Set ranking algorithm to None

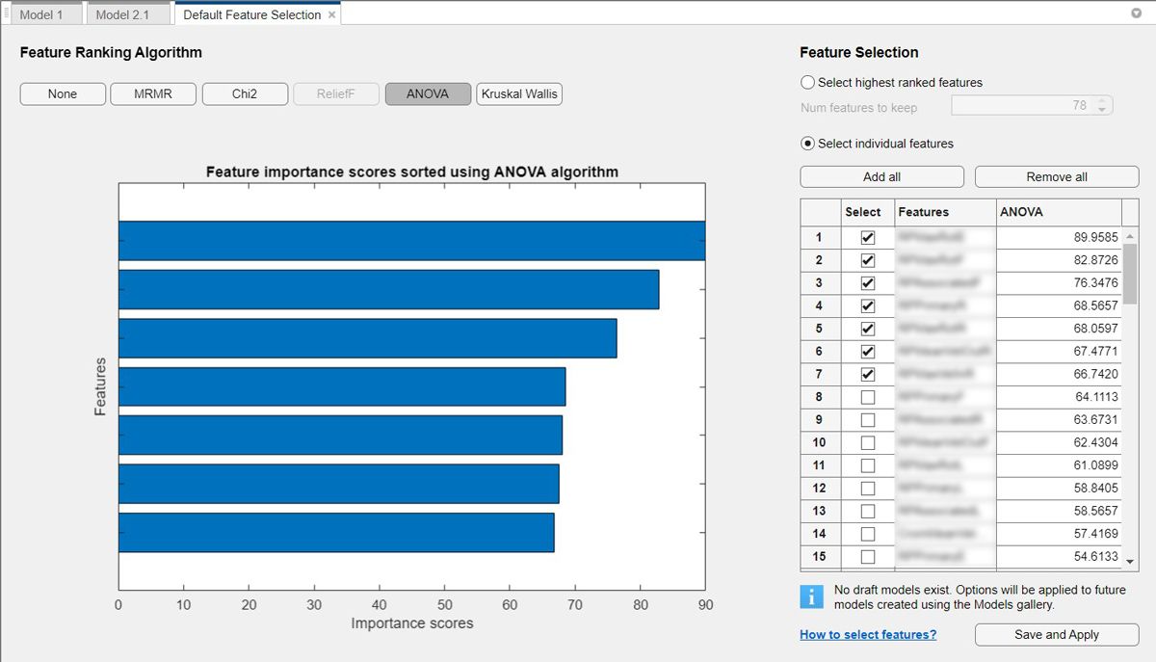[62, 93]
